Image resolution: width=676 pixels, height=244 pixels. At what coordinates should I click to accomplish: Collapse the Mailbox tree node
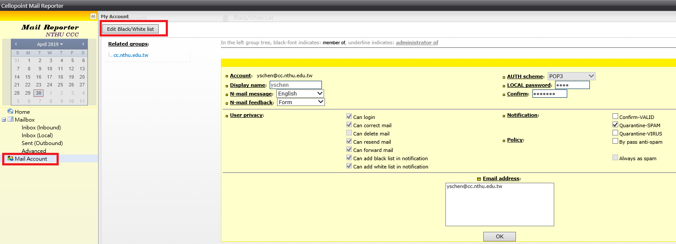(x=4, y=120)
